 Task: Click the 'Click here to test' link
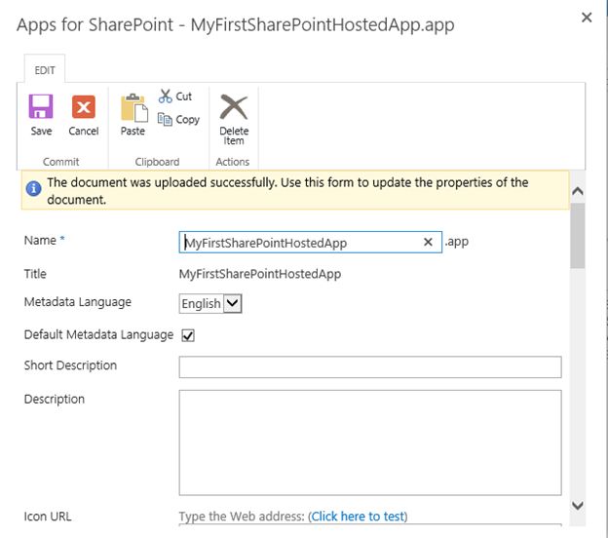(358, 517)
